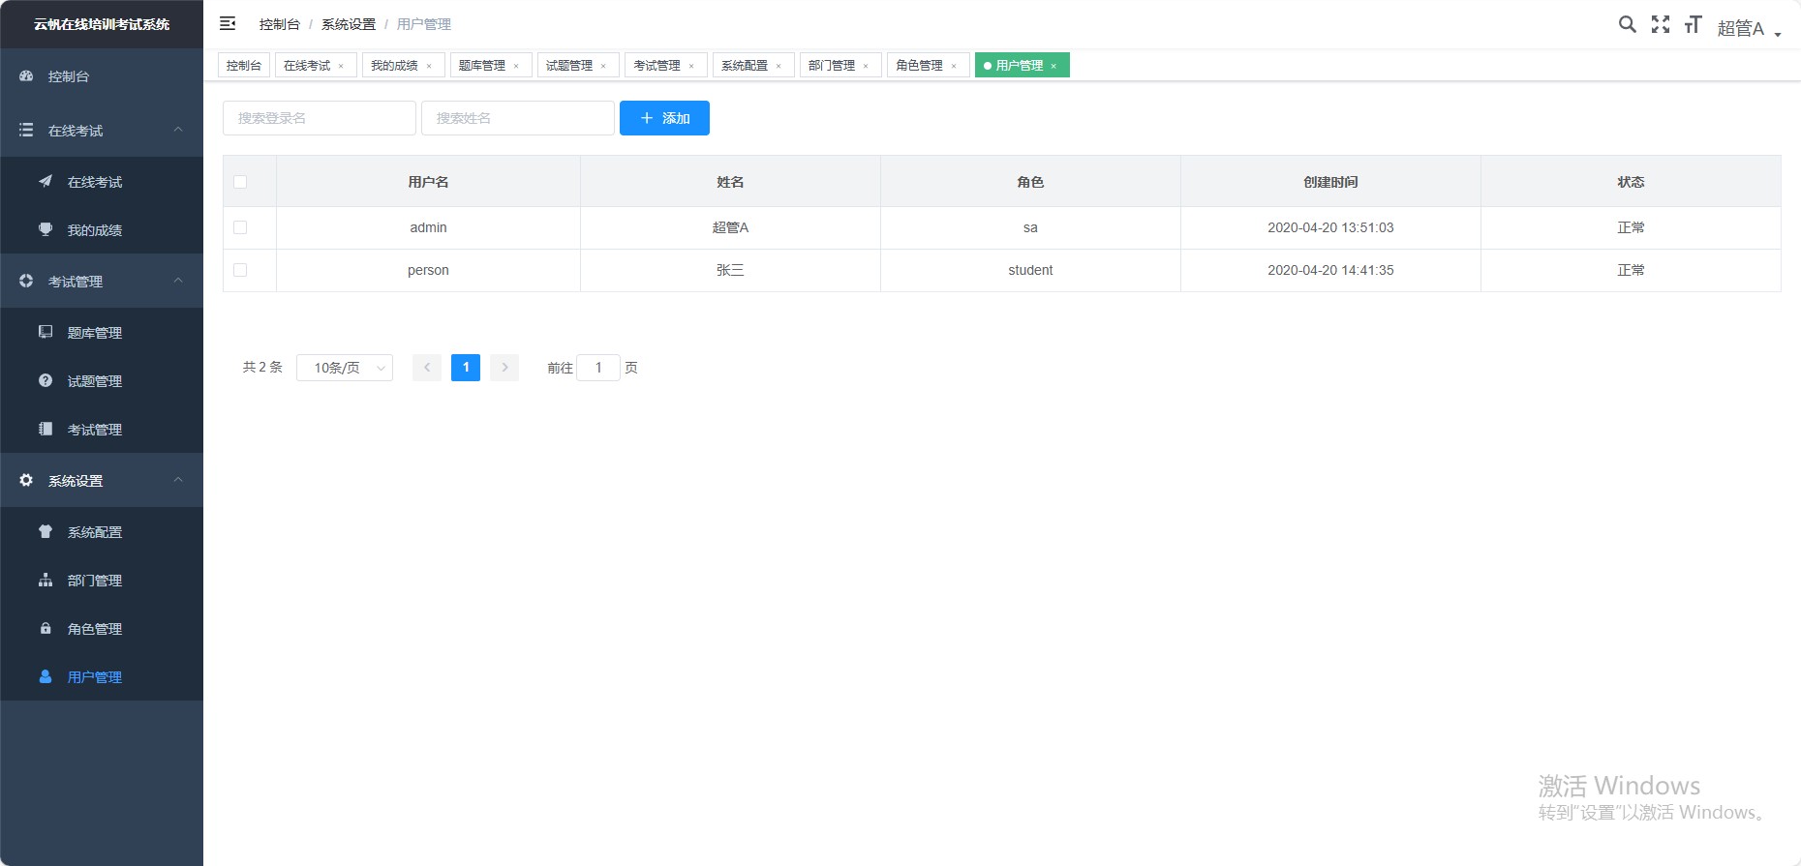Viewport: 1801px width, 866px height.
Task: Close the 部门管理 tab
Action: [x=866, y=66]
